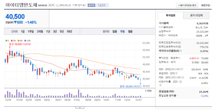216x110 pixels.
Task: Click the purple 120-day moving average swatch
Action: point(25,41)
